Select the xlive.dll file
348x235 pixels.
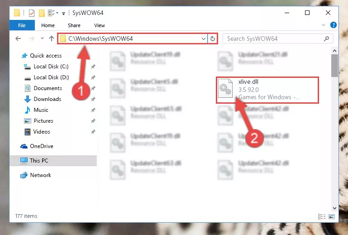coord(267,90)
